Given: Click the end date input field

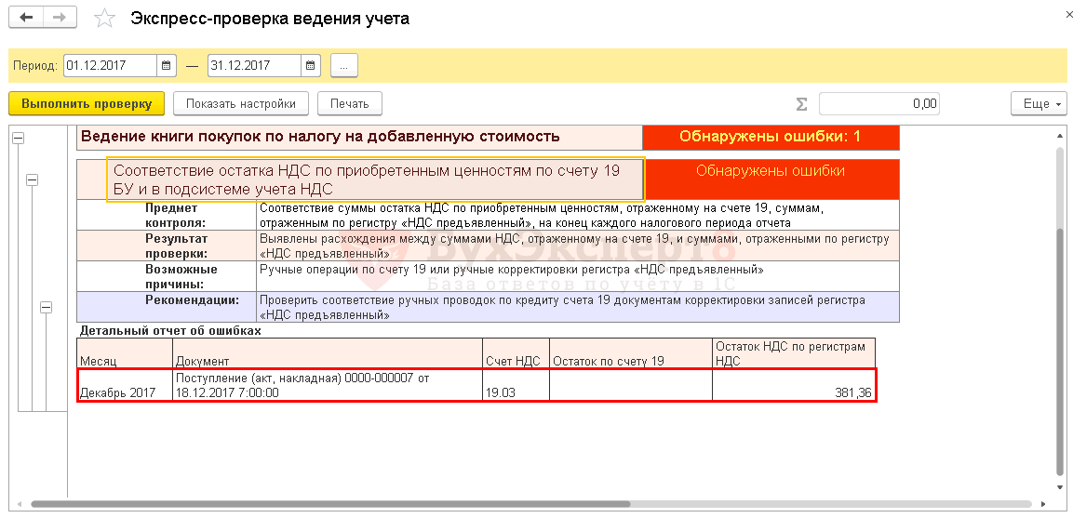Looking at the screenshot, I should (x=255, y=66).
